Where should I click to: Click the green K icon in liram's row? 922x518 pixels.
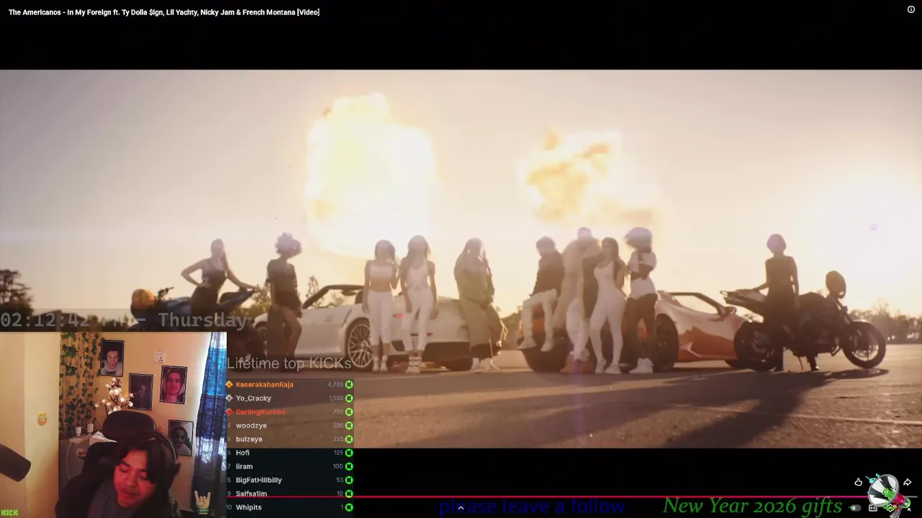pos(349,467)
